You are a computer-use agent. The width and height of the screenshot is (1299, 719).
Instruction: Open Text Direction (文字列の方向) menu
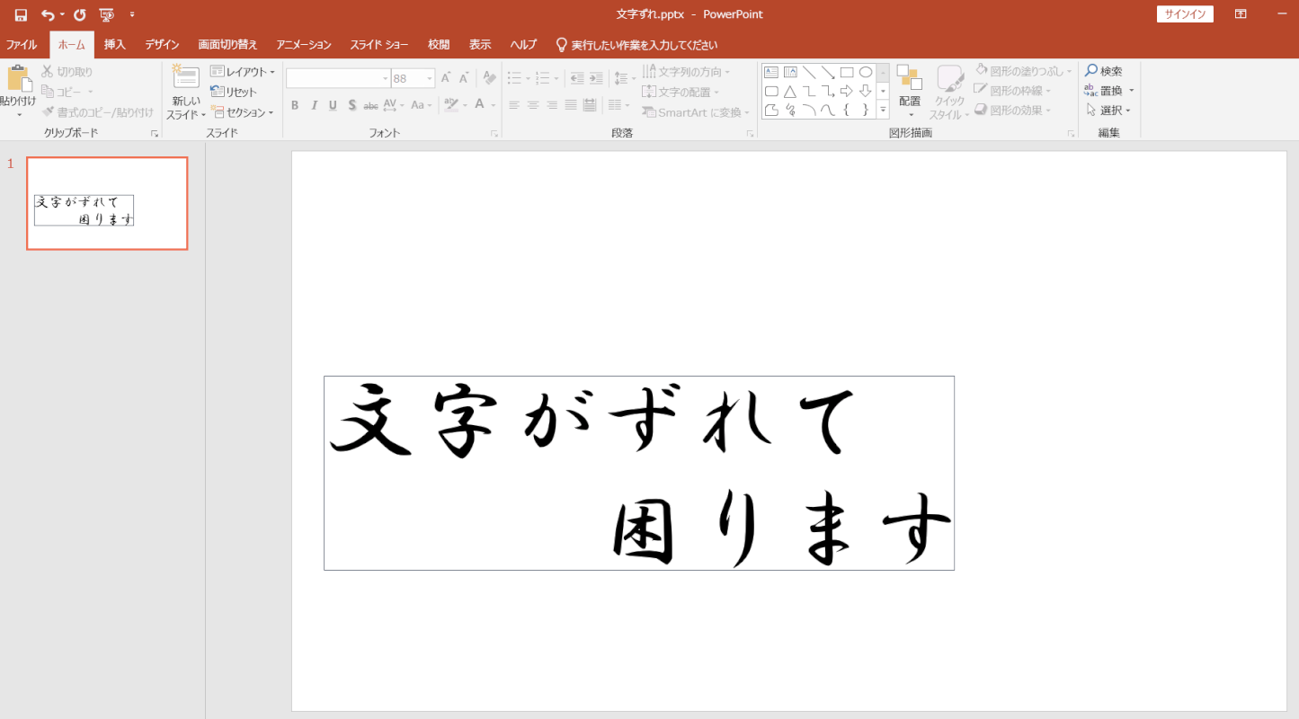(687, 71)
